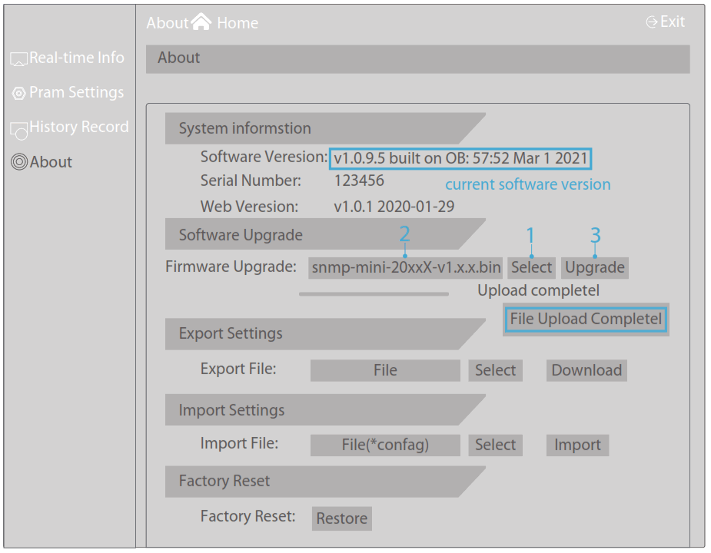
Task: Click the snmp-mini-20xxX-v1.x.x.bin file field
Action: (407, 267)
